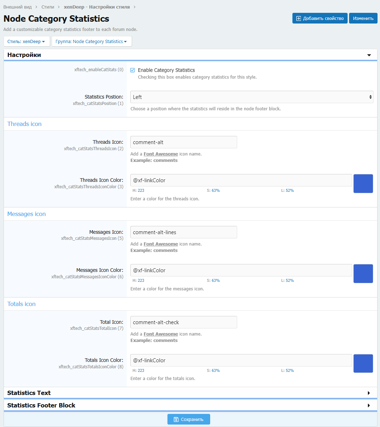
Task: Open the Стиль: xenDeep dropdown
Action: click(26, 42)
